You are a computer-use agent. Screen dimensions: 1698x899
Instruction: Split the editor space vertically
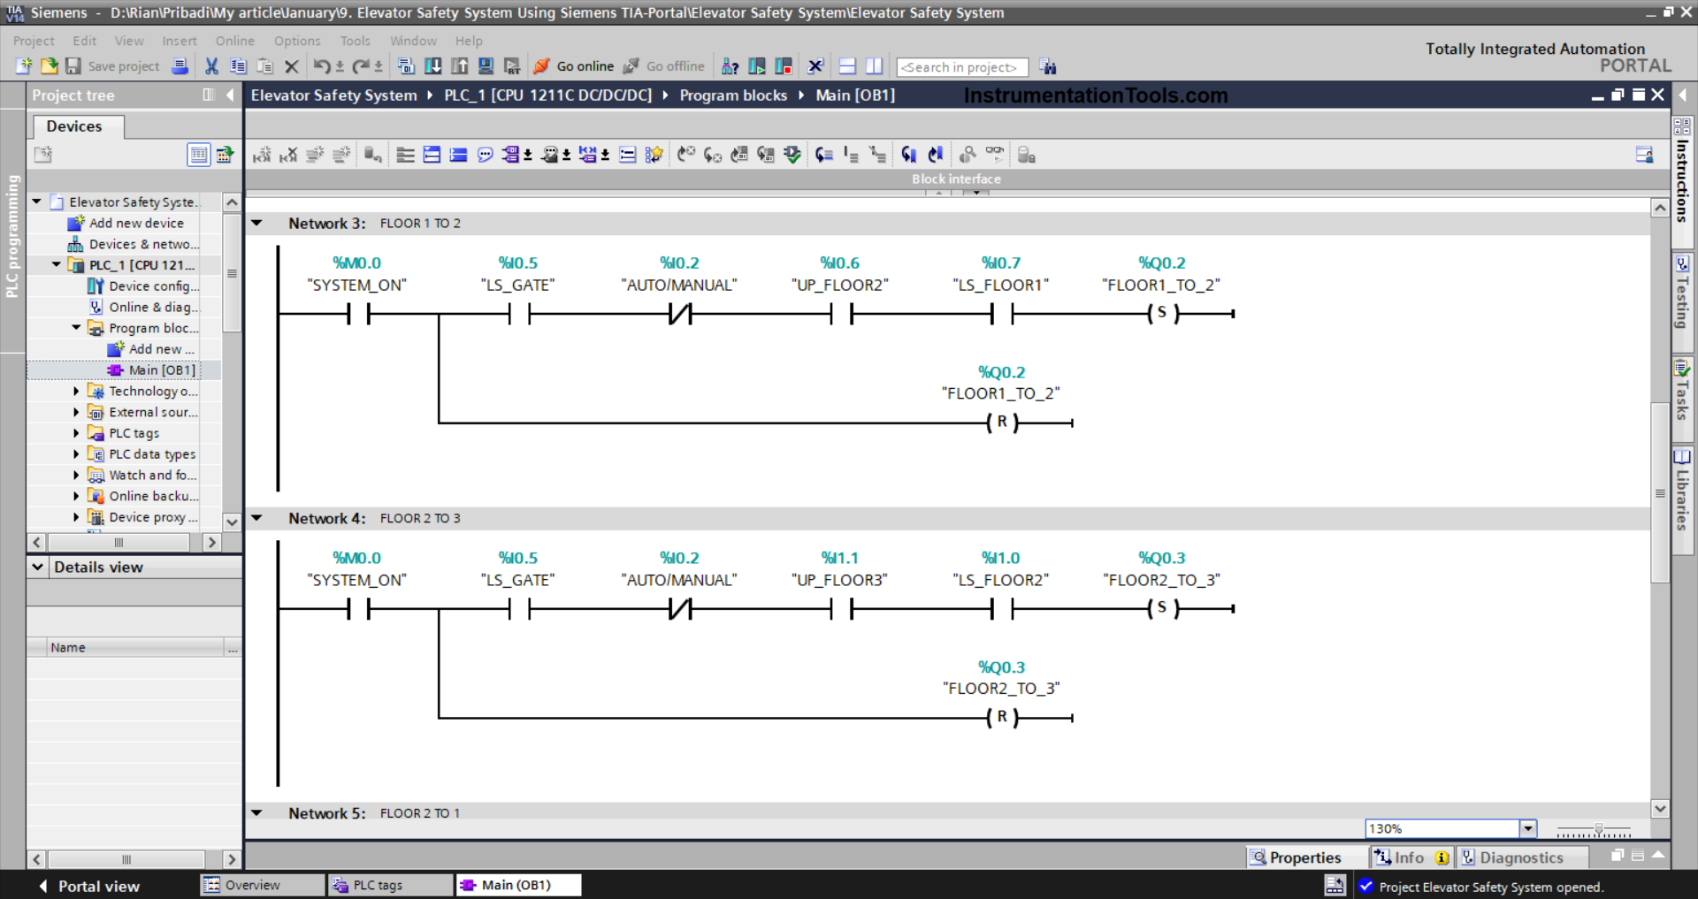click(874, 66)
